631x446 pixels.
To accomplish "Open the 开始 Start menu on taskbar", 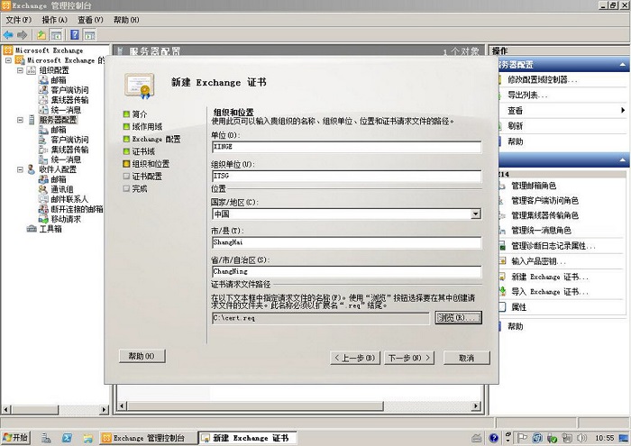I will 16,437.
